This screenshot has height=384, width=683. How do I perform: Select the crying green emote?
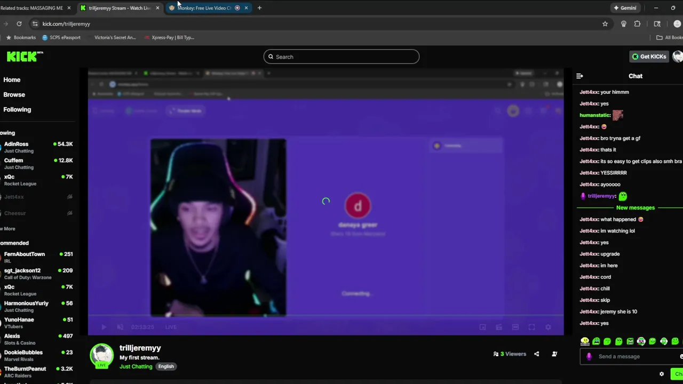click(x=596, y=341)
